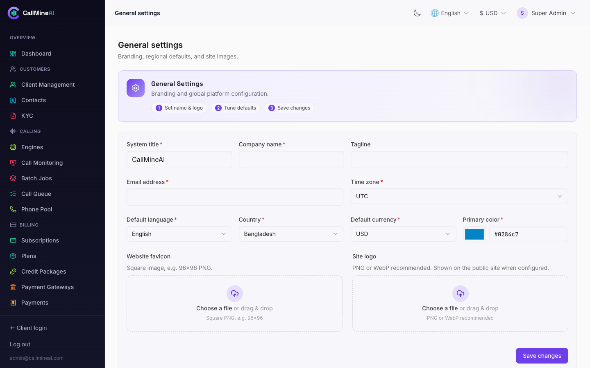Choose a file for Site logo
This screenshot has height=368, width=590.
tap(460, 303)
